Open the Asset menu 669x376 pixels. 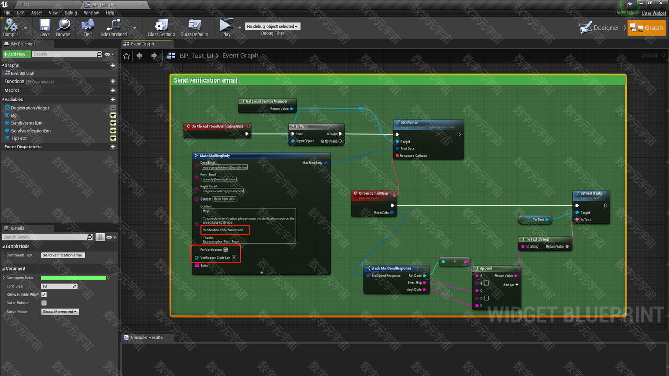37,13
